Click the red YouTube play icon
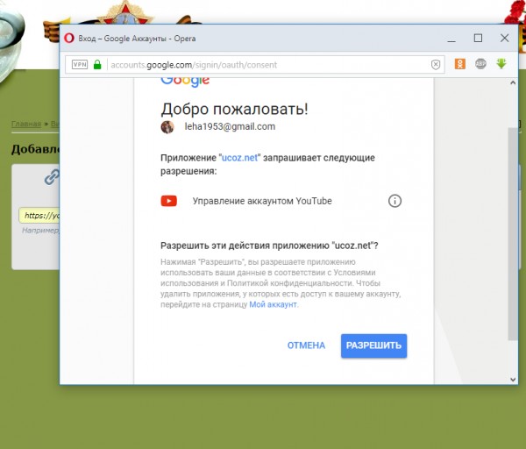Image resolution: width=526 pixels, height=449 pixels. pyautogui.click(x=168, y=201)
